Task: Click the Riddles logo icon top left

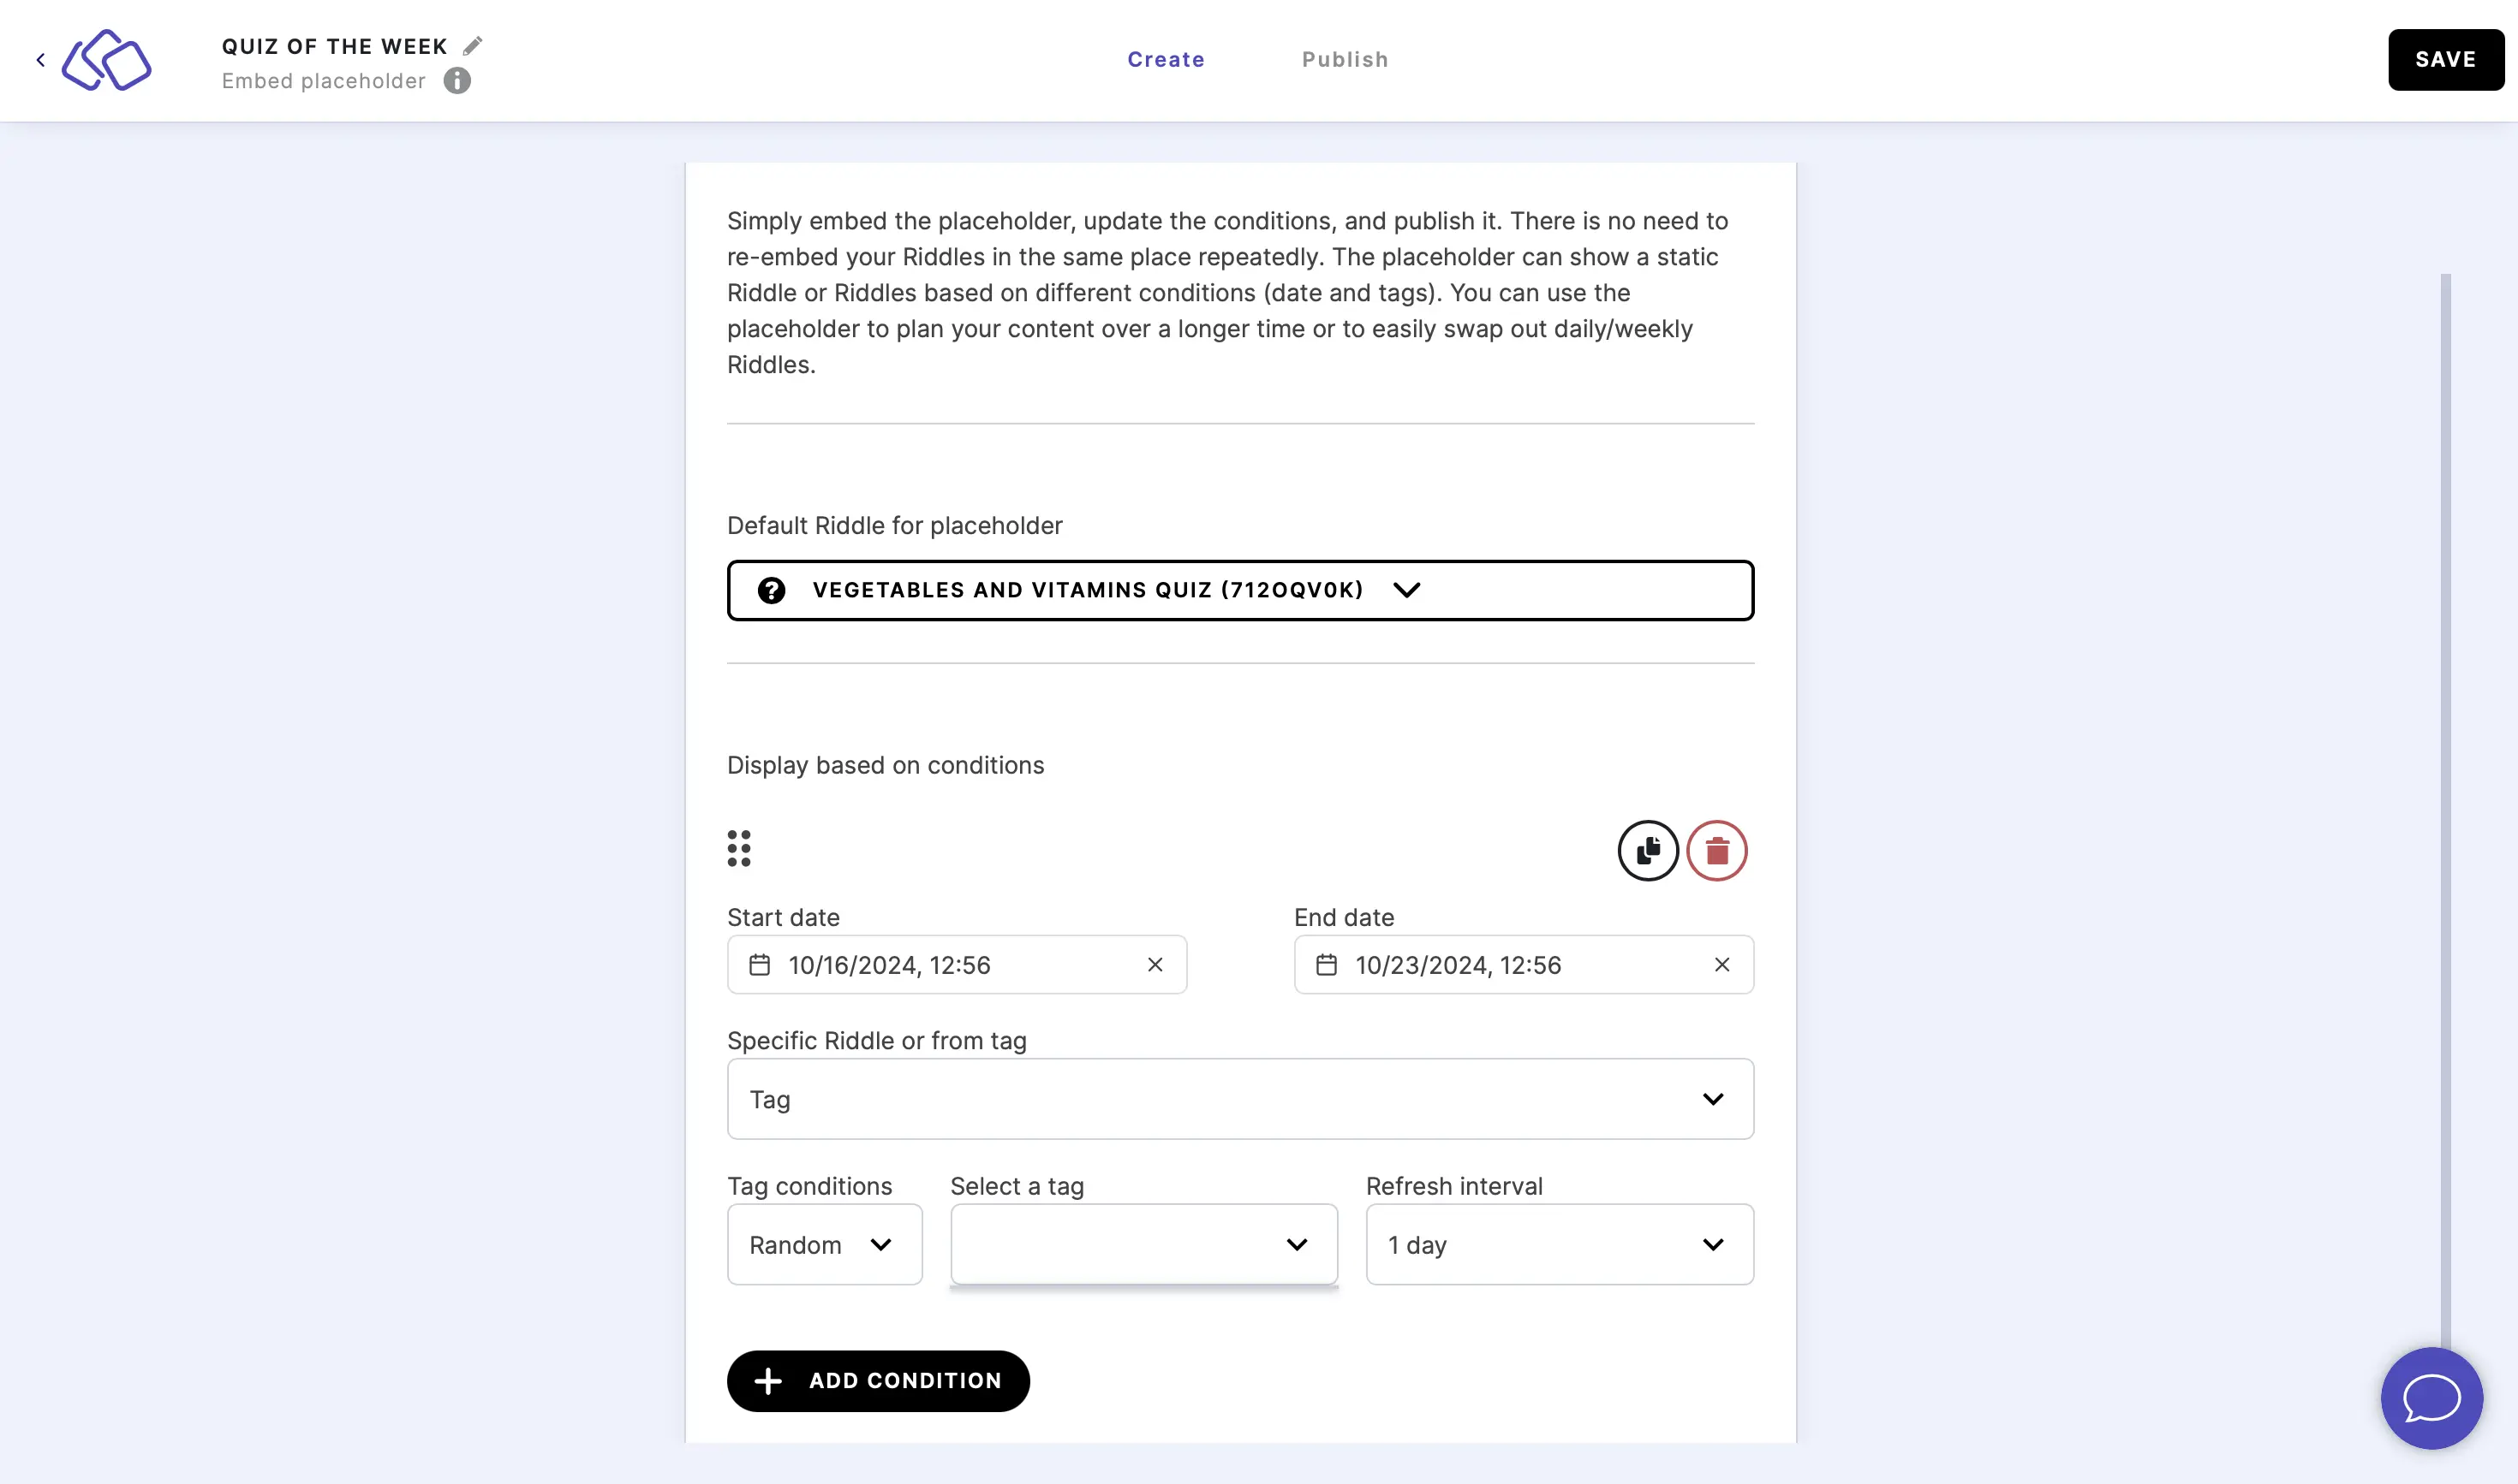Action: coord(106,60)
